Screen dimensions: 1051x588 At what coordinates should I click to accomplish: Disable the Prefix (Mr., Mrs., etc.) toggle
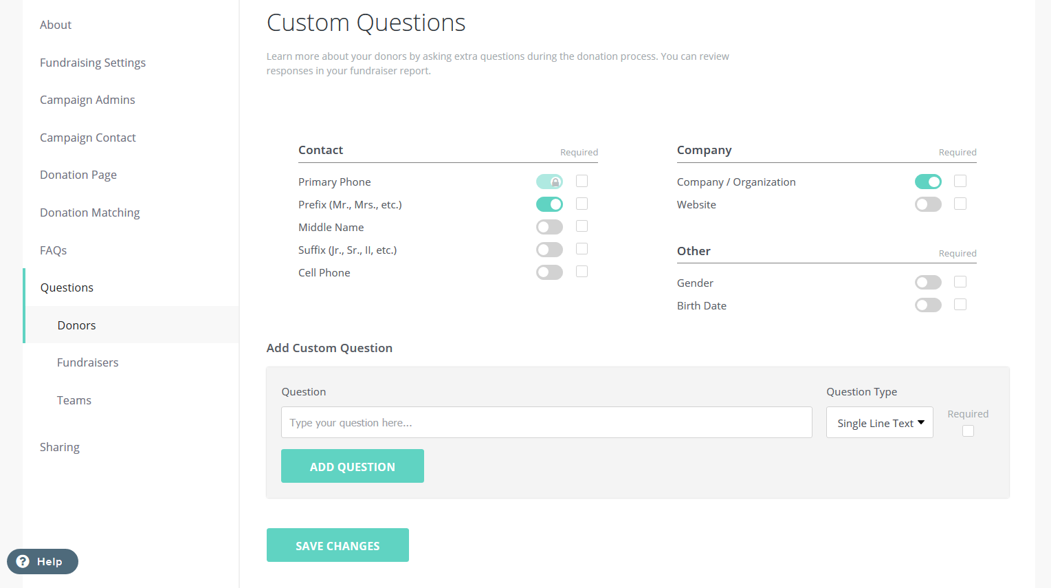(x=549, y=204)
